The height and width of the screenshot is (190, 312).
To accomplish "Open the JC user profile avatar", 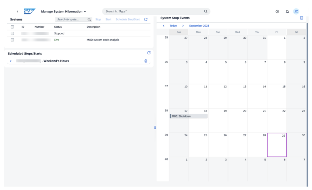I will pyautogui.click(x=296, y=12).
